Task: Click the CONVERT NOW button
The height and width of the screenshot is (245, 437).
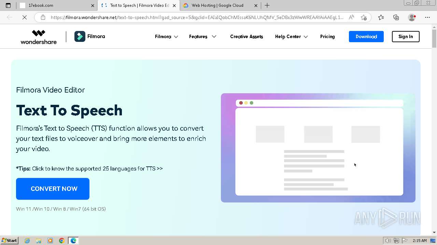Action: pyautogui.click(x=53, y=189)
